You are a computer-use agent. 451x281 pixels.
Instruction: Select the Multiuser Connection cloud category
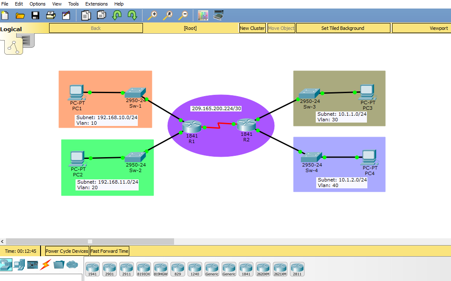pos(72,264)
